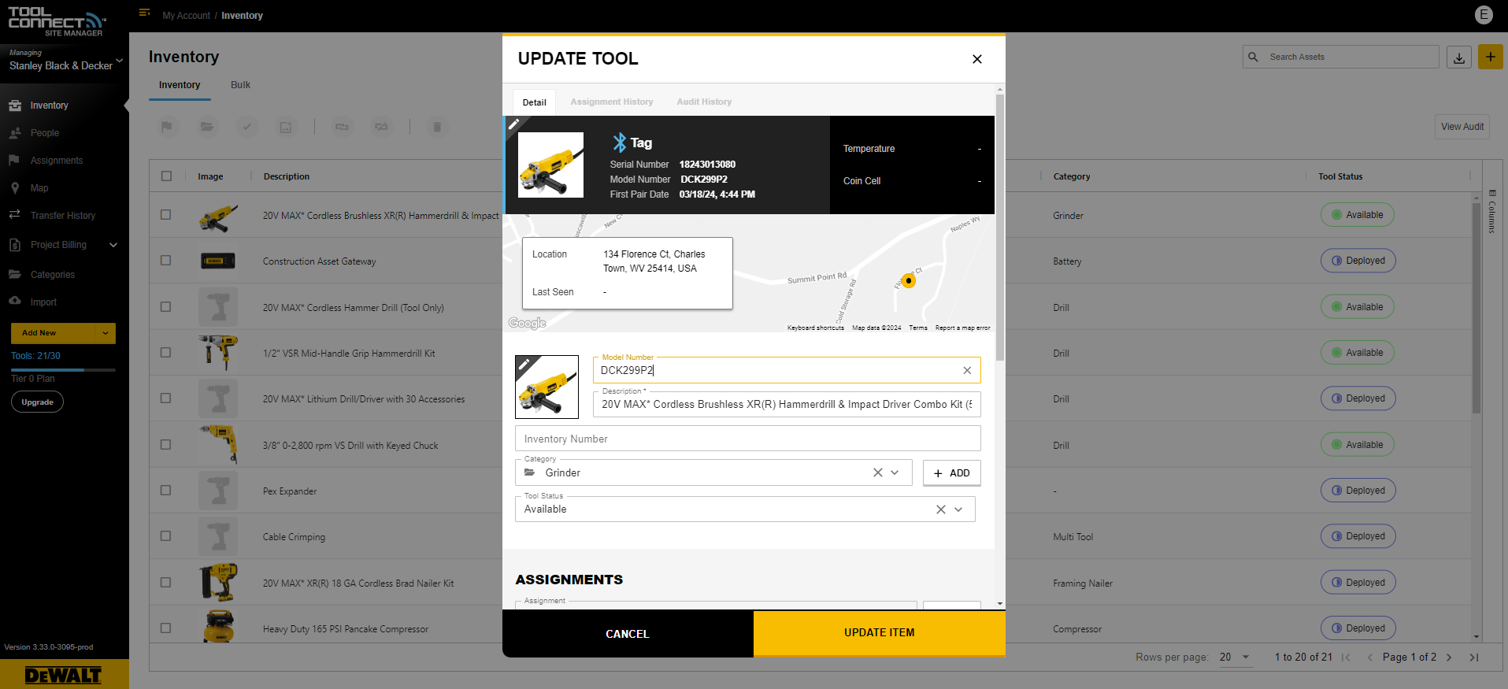
Task: Click the folder toolbar icon
Action: pos(207,127)
